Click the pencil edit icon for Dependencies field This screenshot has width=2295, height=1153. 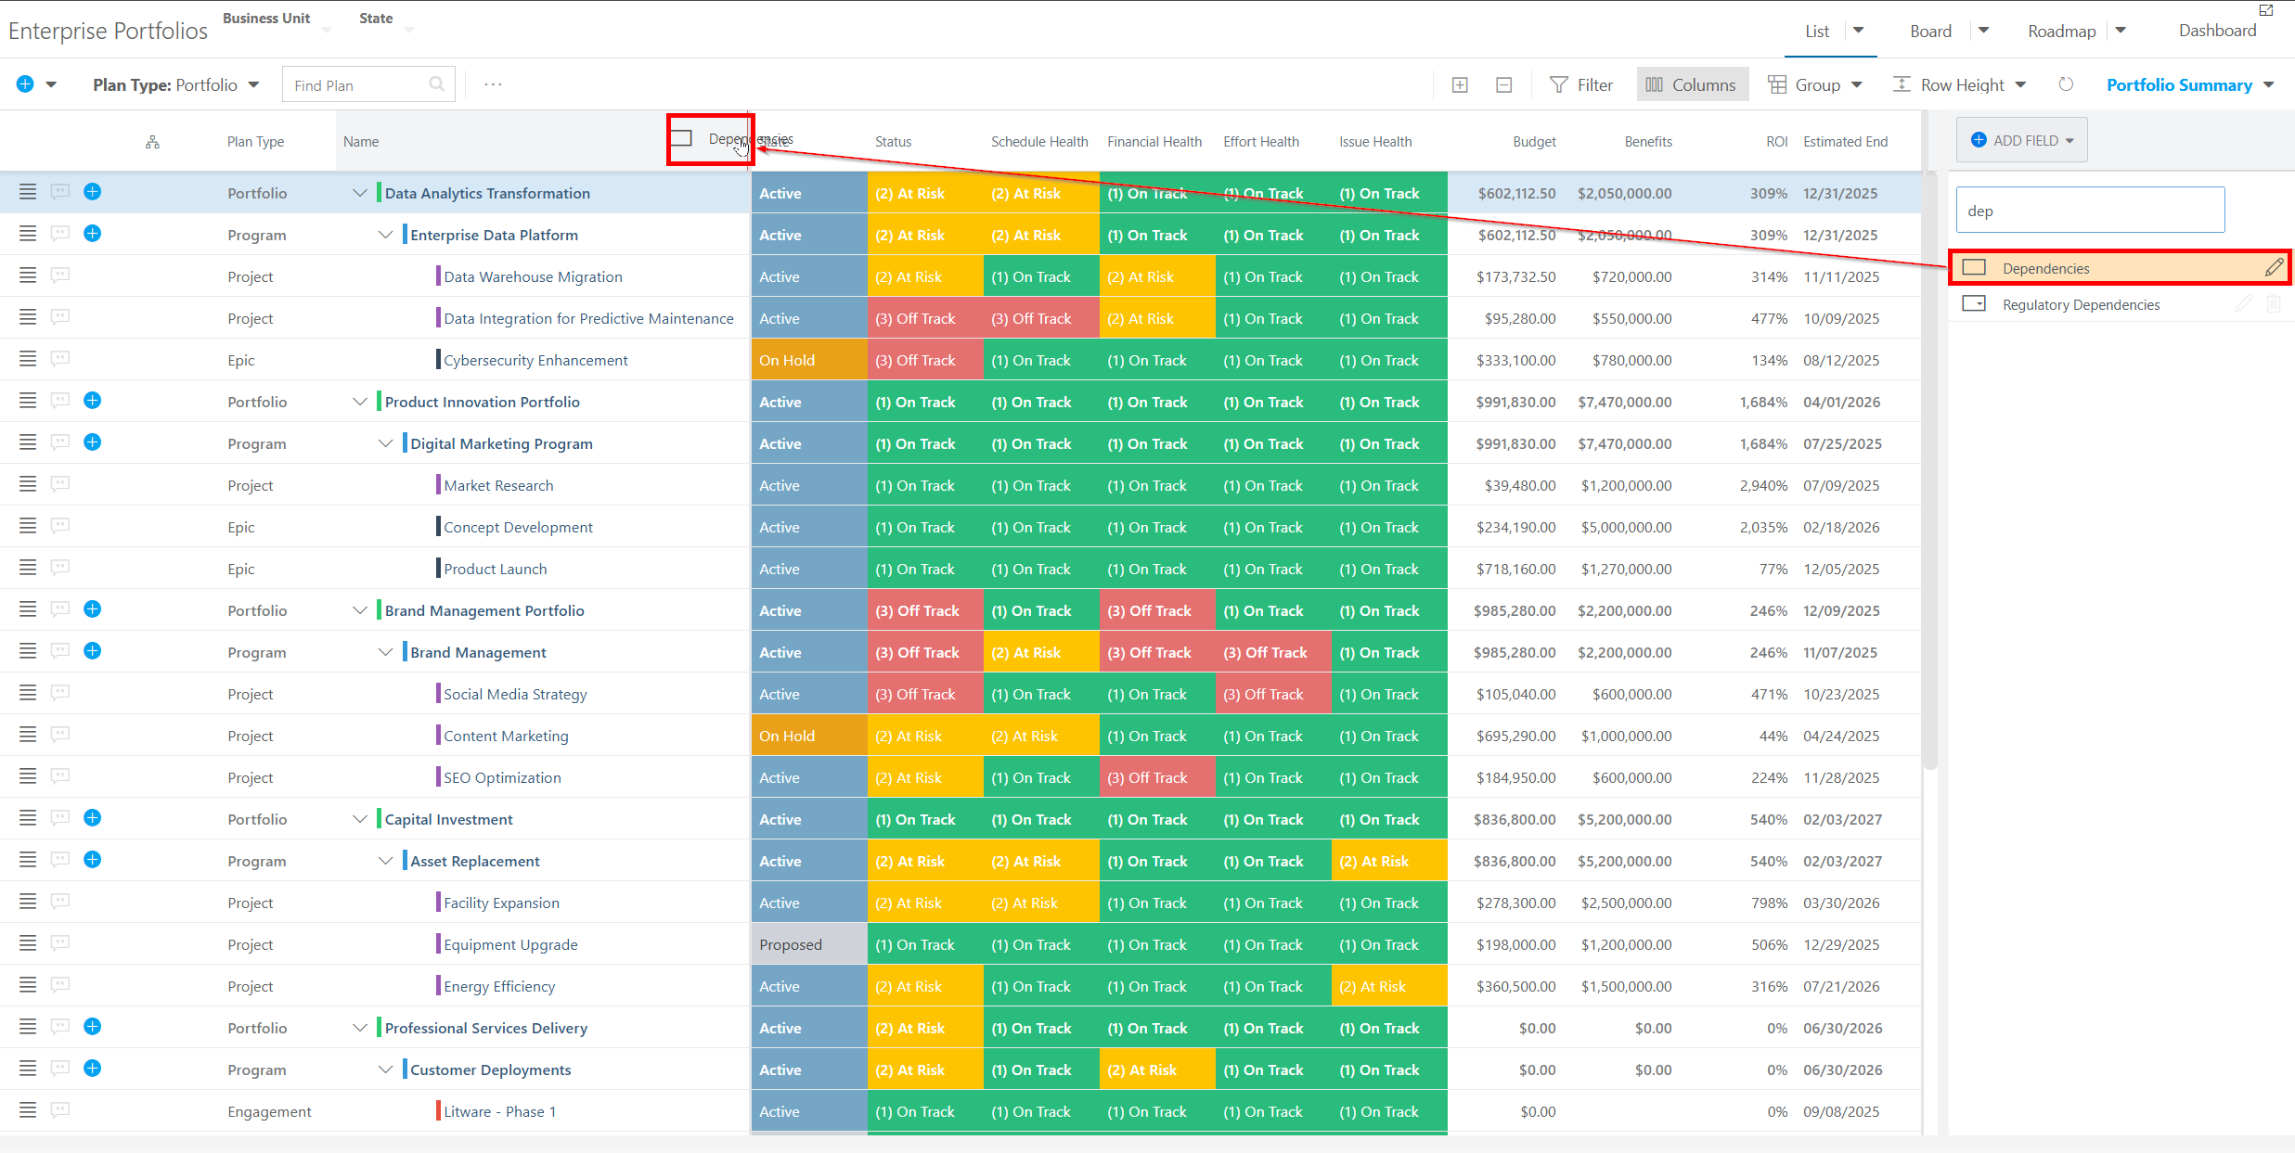(2273, 268)
